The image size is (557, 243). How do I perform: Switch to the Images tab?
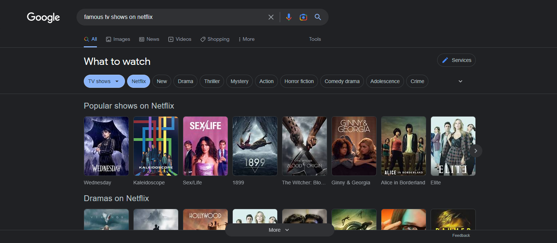(x=118, y=39)
